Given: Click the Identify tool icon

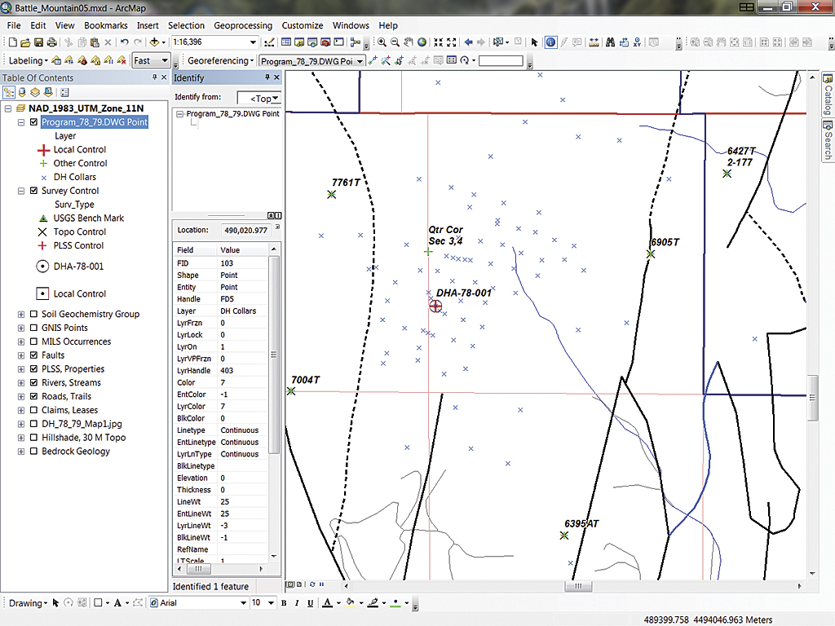Looking at the screenshot, I should (550, 42).
